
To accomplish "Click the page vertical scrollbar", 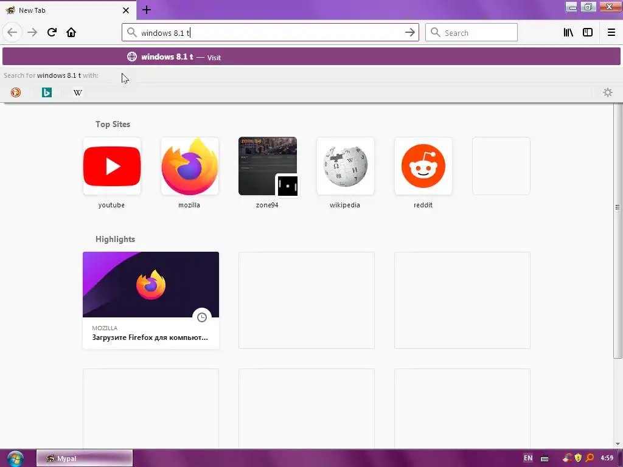I will pos(618,230).
